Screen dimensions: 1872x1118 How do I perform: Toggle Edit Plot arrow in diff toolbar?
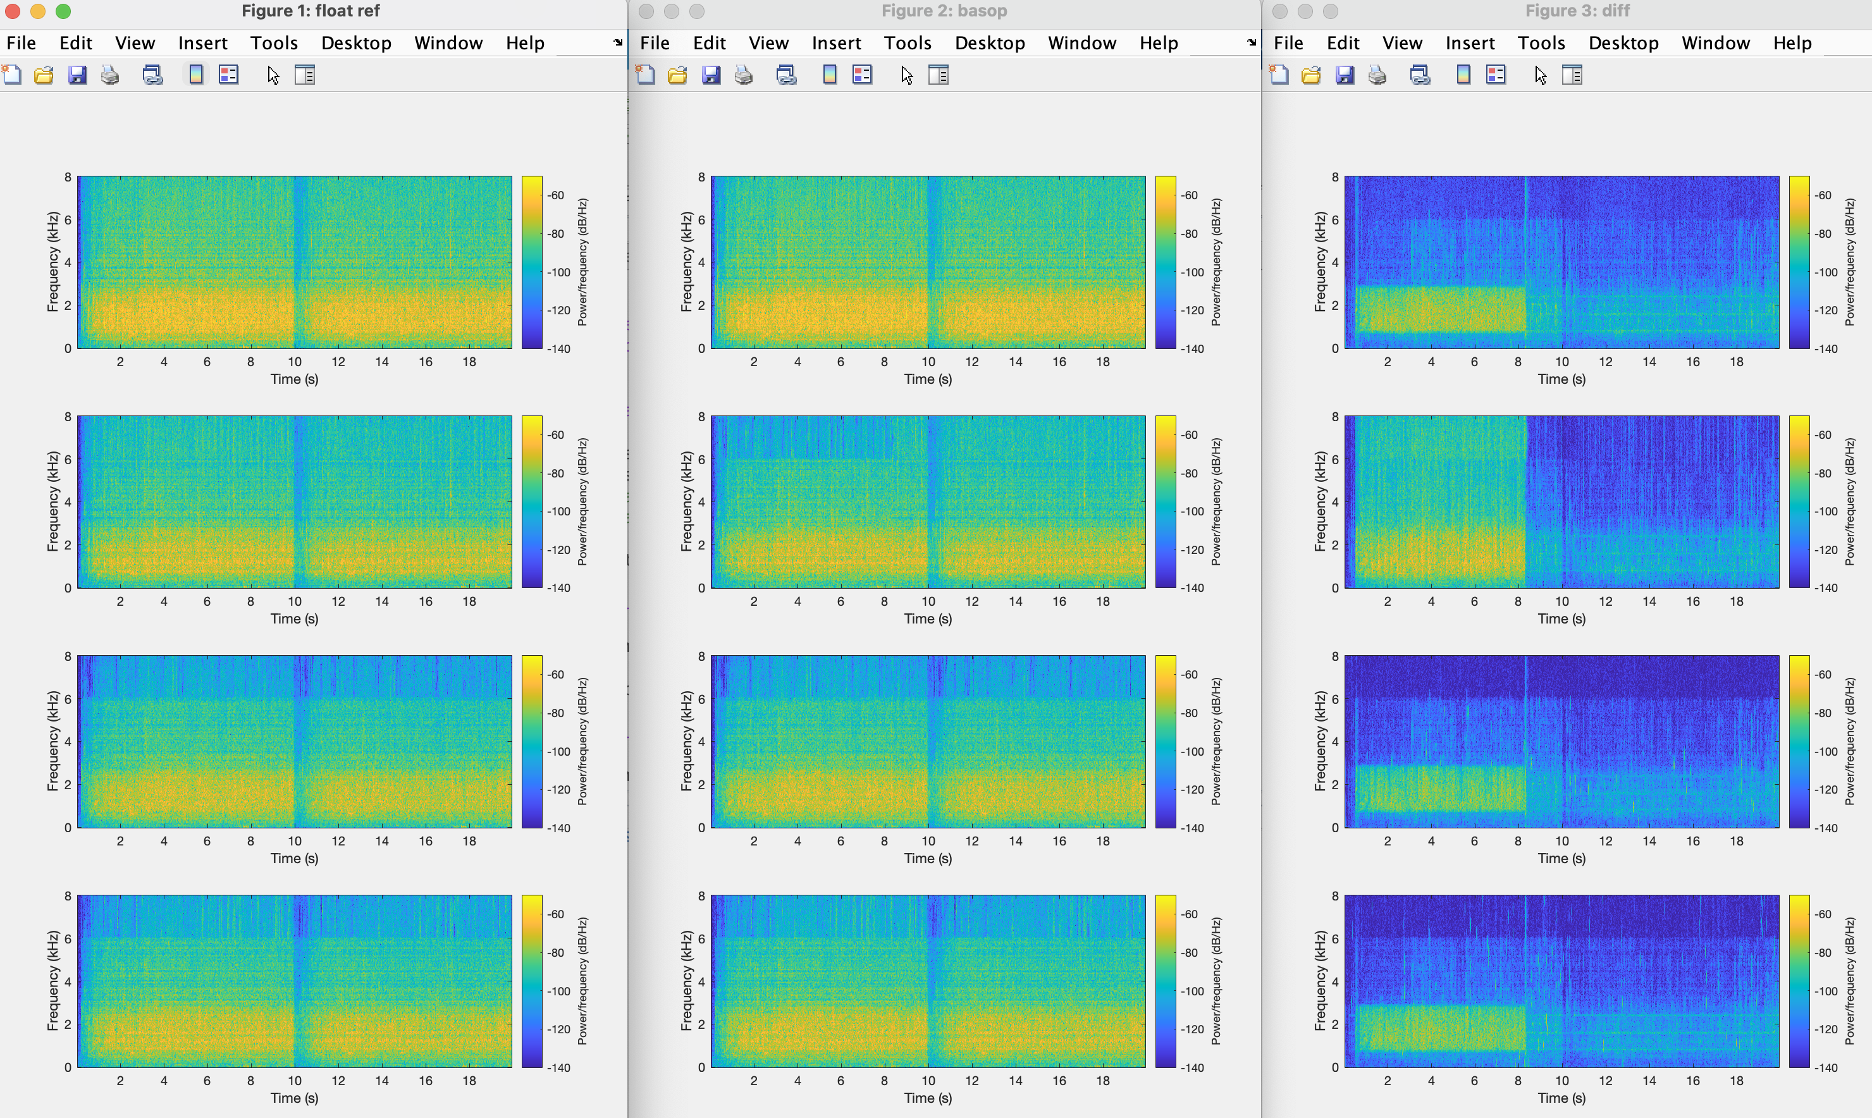pos(1541,75)
